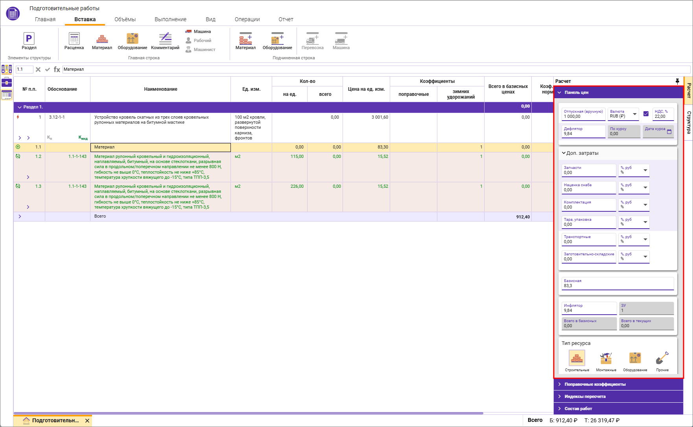The height and width of the screenshot is (427, 693).
Task: Click the horizontal scrollbar under the table
Action: [248, 413]
